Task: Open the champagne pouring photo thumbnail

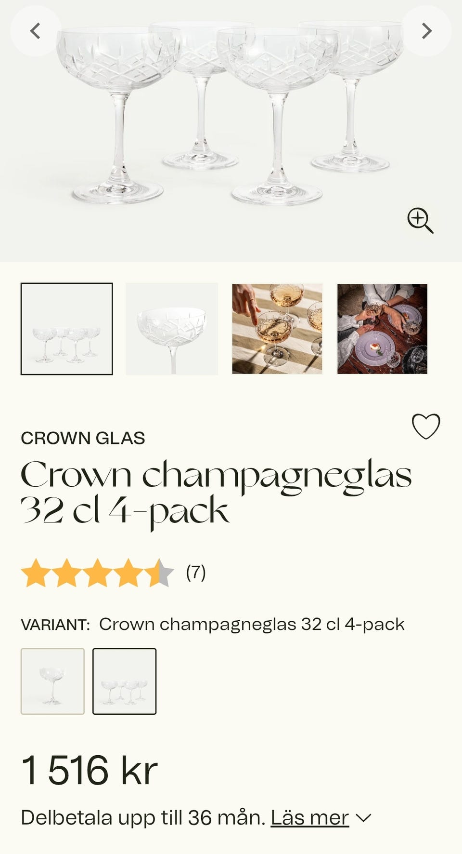Action: (277, 329)
